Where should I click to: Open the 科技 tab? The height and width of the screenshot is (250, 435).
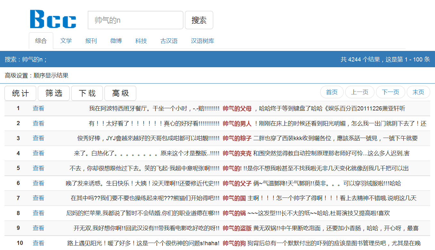[141, 41]
